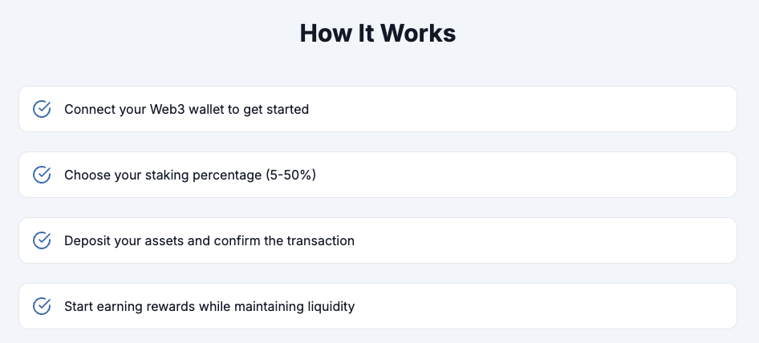Click the check icon beside Connect your Web3 wallet

42,109
